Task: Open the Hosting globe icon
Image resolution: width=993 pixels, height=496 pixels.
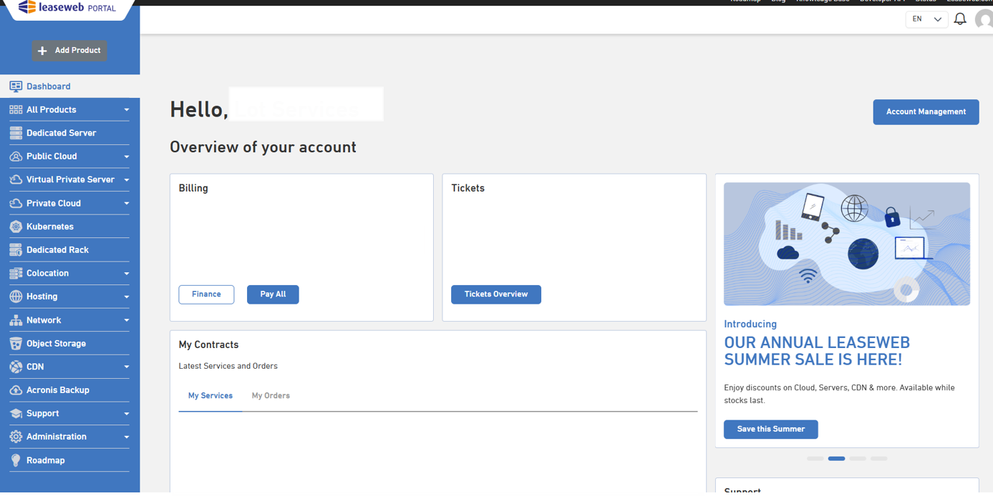Action: [x=16, y=297]
